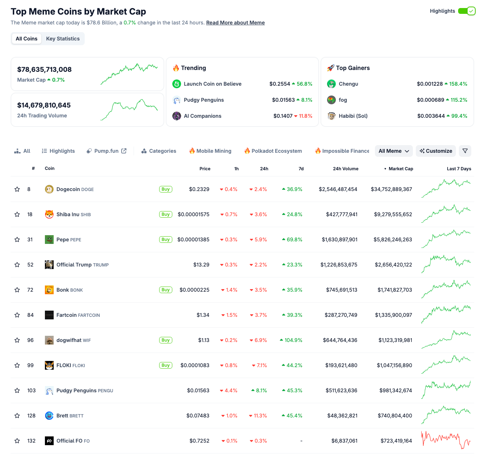Click the Market Cap sort arrow
Viewport: 495px width, 455px height.
[x=385, y=168]
